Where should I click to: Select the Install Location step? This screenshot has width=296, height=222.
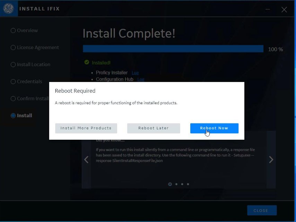click(x=31, y=65)
